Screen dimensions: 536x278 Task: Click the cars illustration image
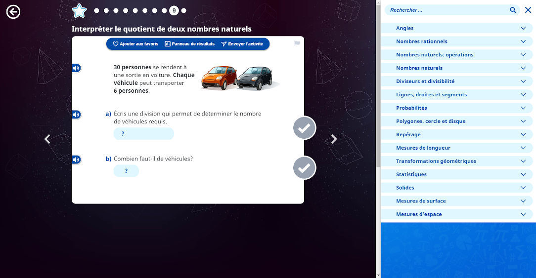point(239,78)
